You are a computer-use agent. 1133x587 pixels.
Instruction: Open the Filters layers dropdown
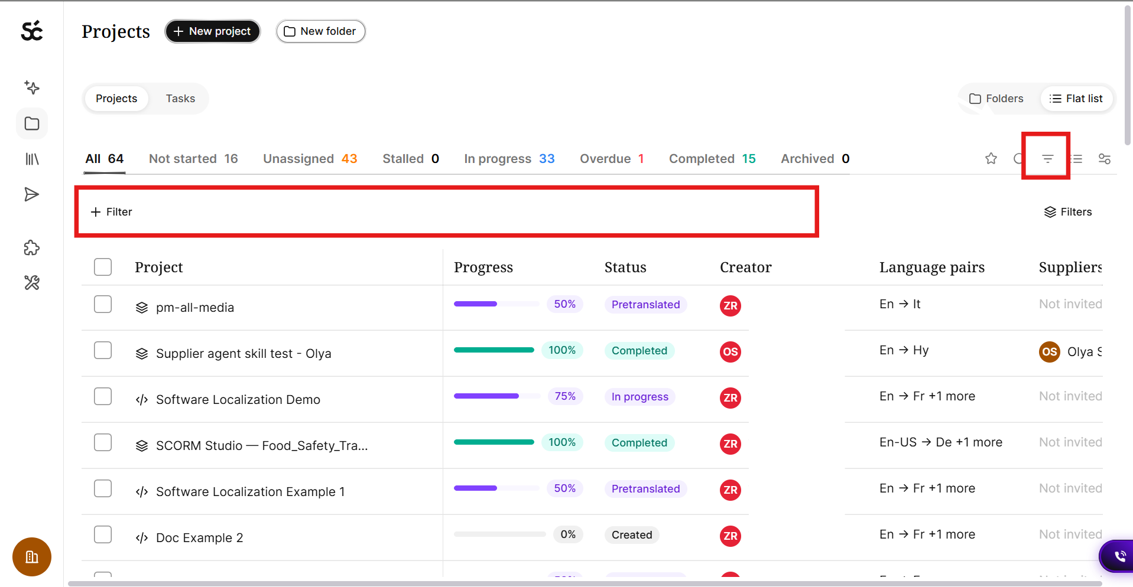[1068, 212]
